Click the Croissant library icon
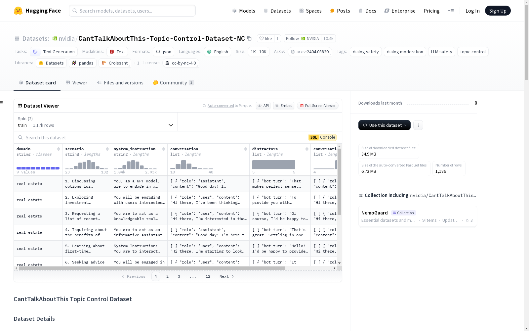The image size is (529, 331). [104, 63]
